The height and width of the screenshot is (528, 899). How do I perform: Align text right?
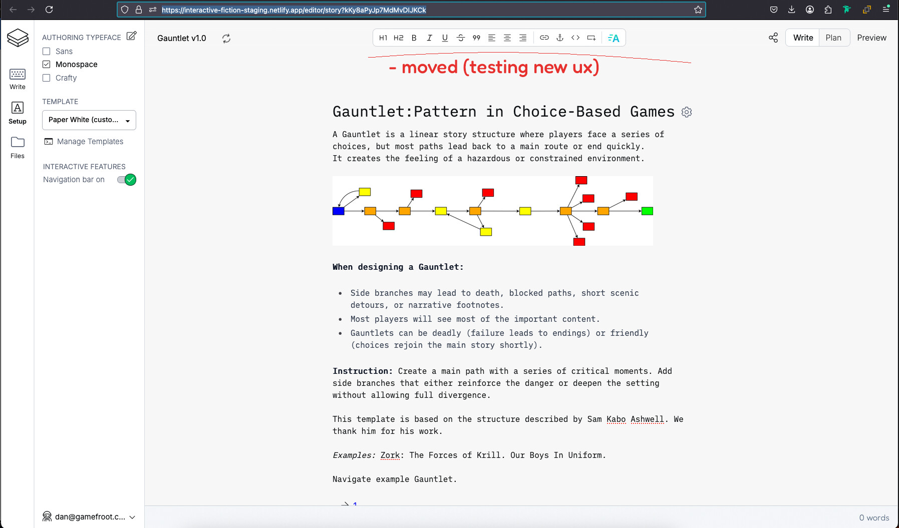[x=523, y=38]
